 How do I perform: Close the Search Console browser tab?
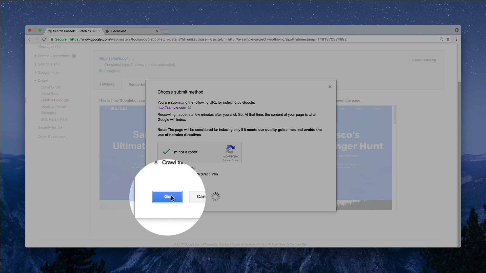[x=99, y=31]
